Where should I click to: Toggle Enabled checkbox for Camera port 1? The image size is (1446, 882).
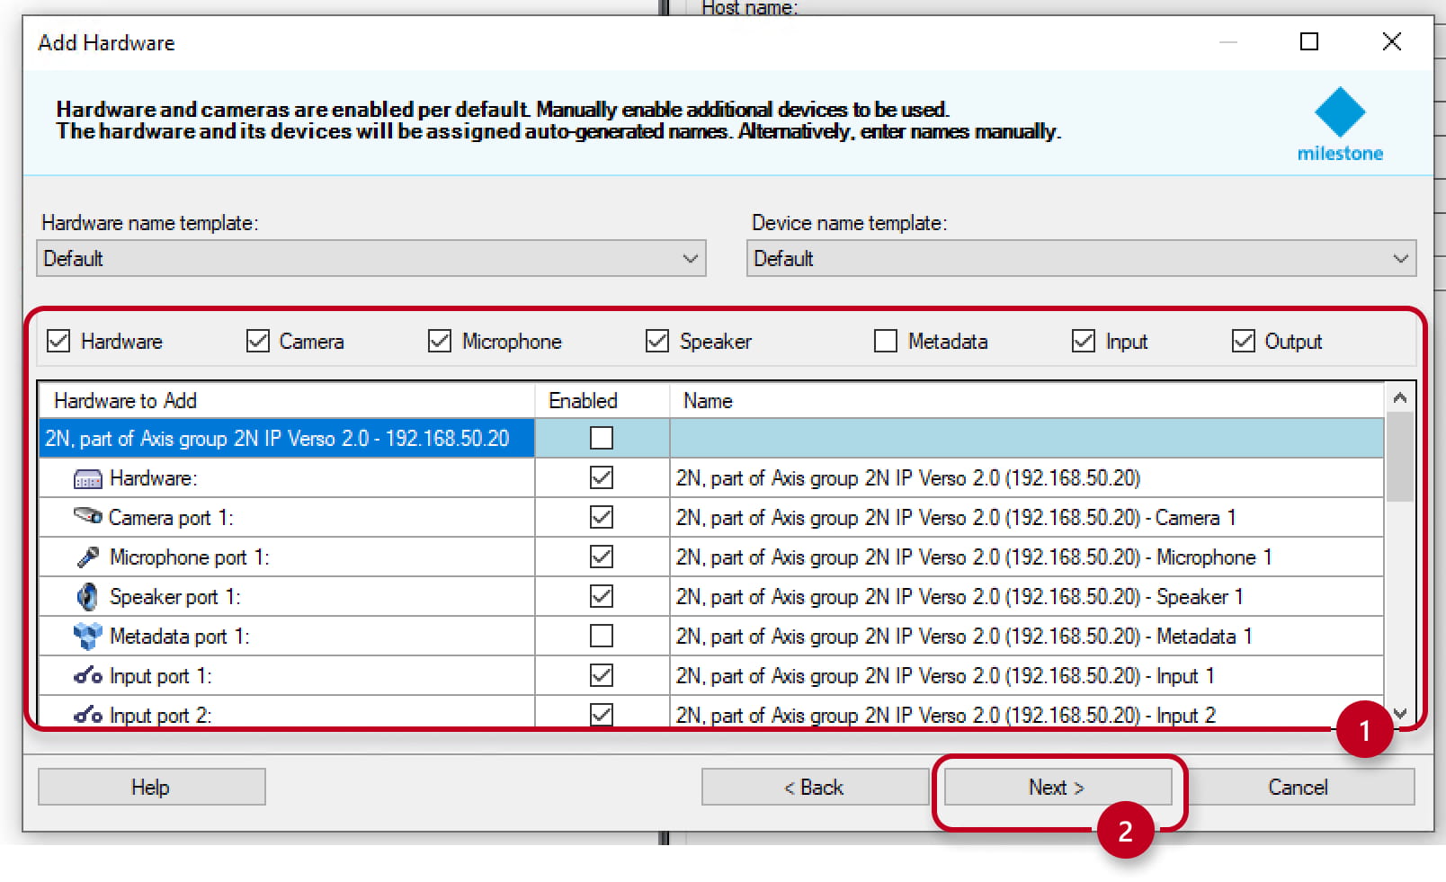pos(602,517)
